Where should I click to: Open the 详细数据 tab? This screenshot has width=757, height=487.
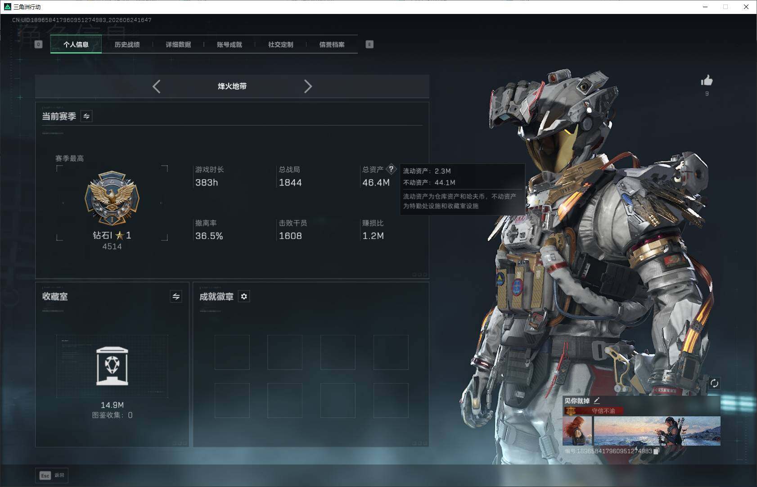[178, 45]
